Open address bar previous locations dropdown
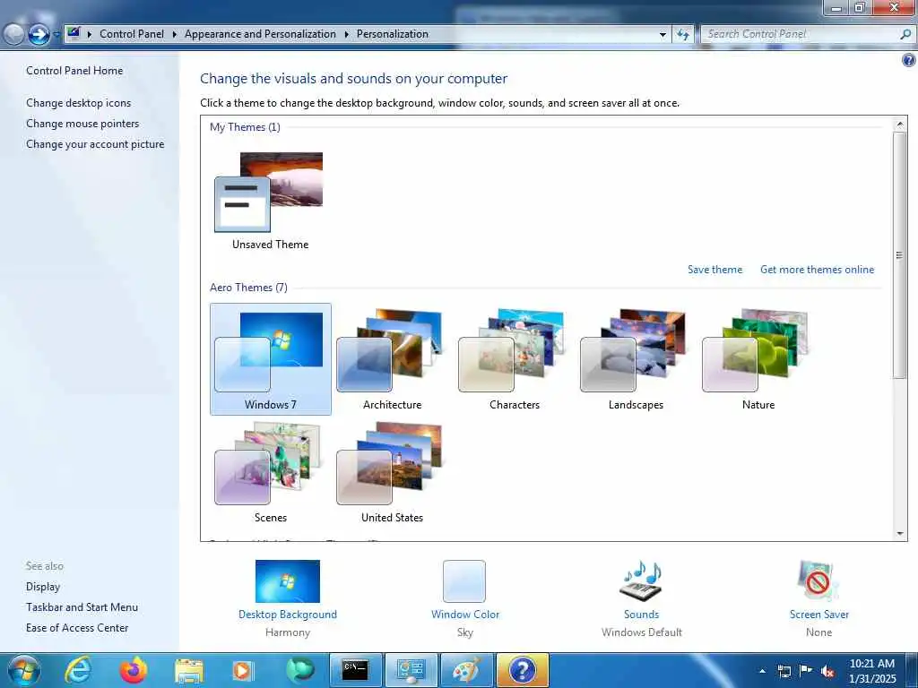The width and height of the screenshot is (918, 688). (x=663, y=35)
